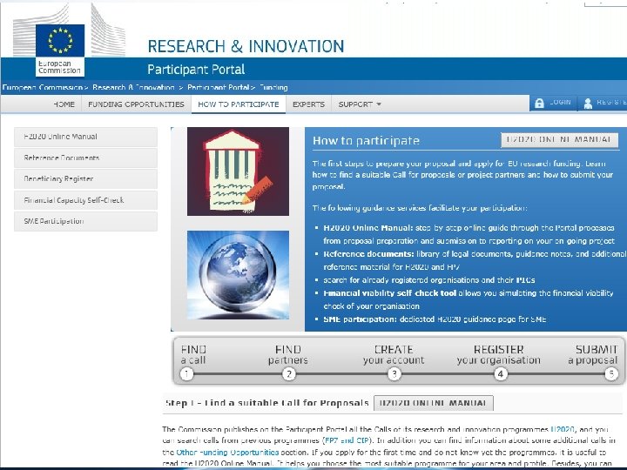627x470 pixels.
Task: Select step 4 Register your organisation marker
Action: [500, 374]
